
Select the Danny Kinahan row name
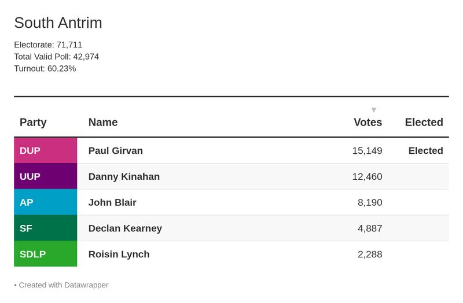[x=124, y=176]
